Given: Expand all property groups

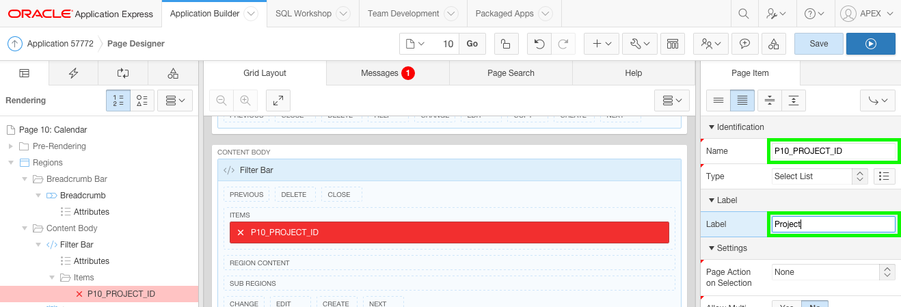Looking at the screenshot, I should (x=793, y=101).
